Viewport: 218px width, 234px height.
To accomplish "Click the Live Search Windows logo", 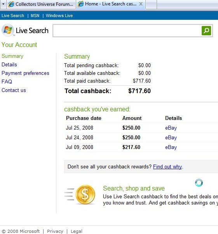I will tap(8, 30).
